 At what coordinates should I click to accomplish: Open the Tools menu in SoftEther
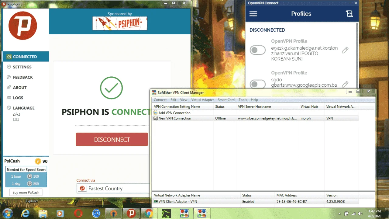click(x=243, y=100)
